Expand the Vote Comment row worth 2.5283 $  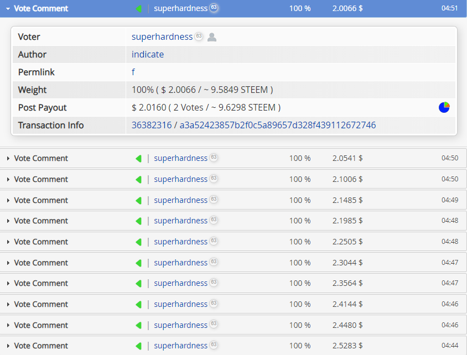(233, 346)
